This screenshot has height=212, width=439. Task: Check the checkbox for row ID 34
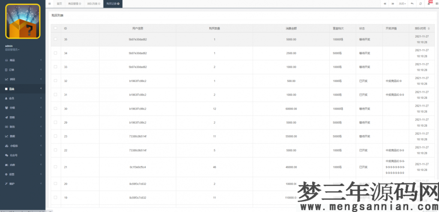point(55,53)
